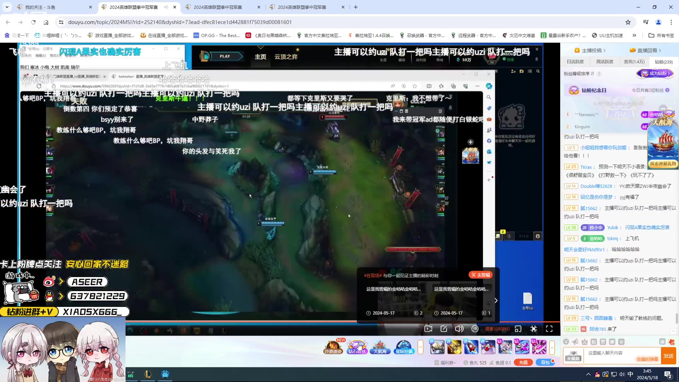Show next clips with the right arrow

(496, 300)
